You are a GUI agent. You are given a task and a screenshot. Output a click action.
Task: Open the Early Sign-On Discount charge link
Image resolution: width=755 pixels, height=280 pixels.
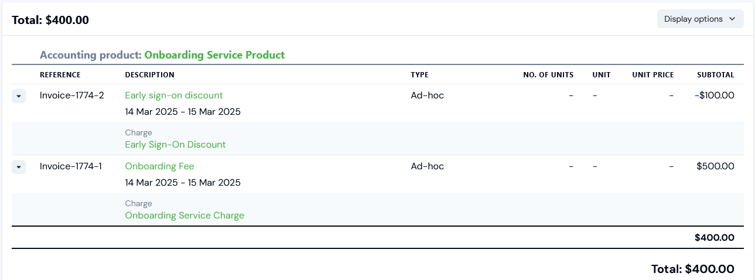[175, 145]
